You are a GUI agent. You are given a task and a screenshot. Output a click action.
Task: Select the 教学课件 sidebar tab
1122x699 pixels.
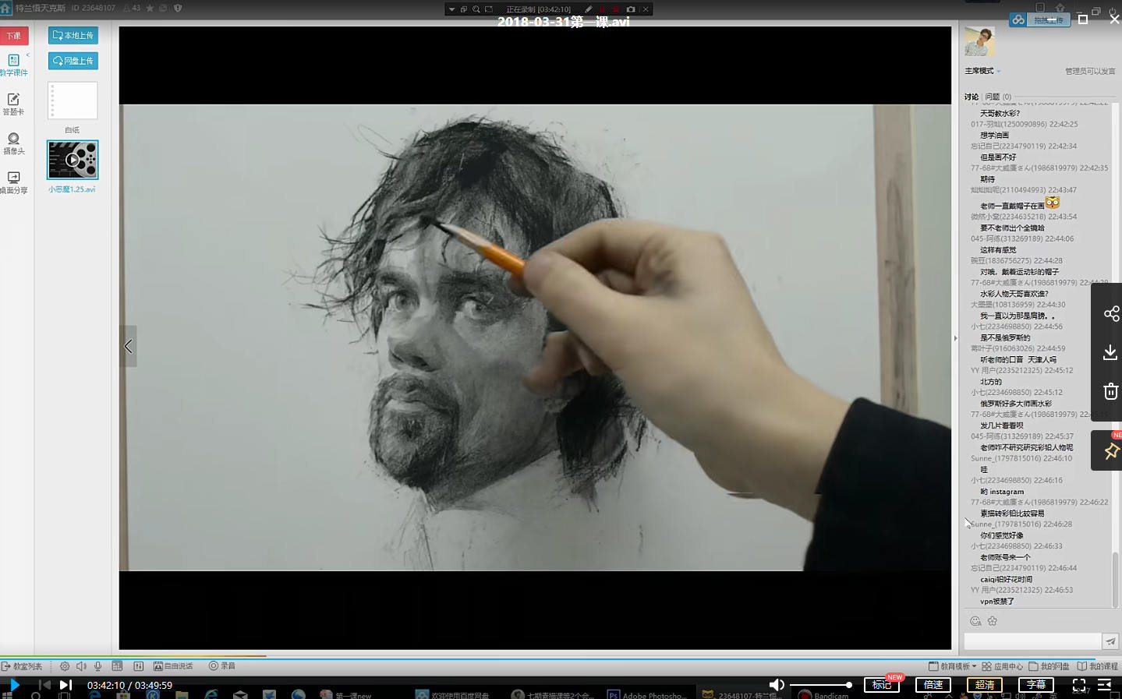tap(13, 65)
